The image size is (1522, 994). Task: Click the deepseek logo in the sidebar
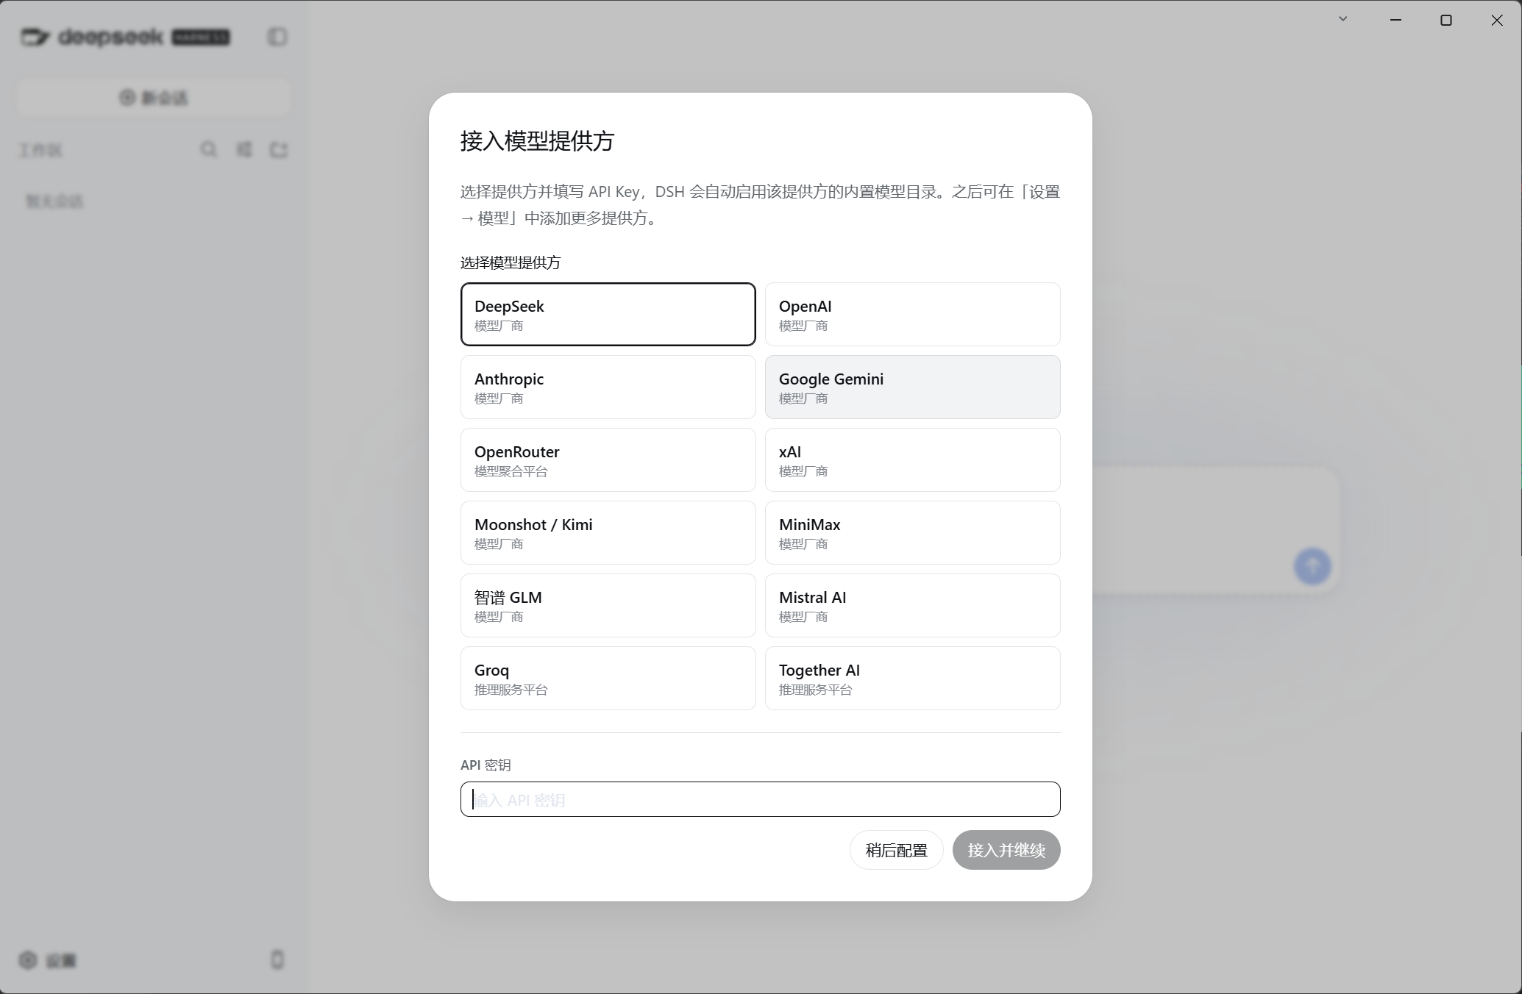(125, 37)
